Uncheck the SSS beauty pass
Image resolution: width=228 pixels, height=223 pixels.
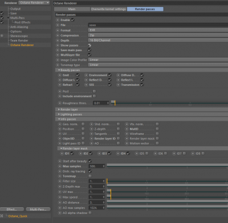(110, 85)
